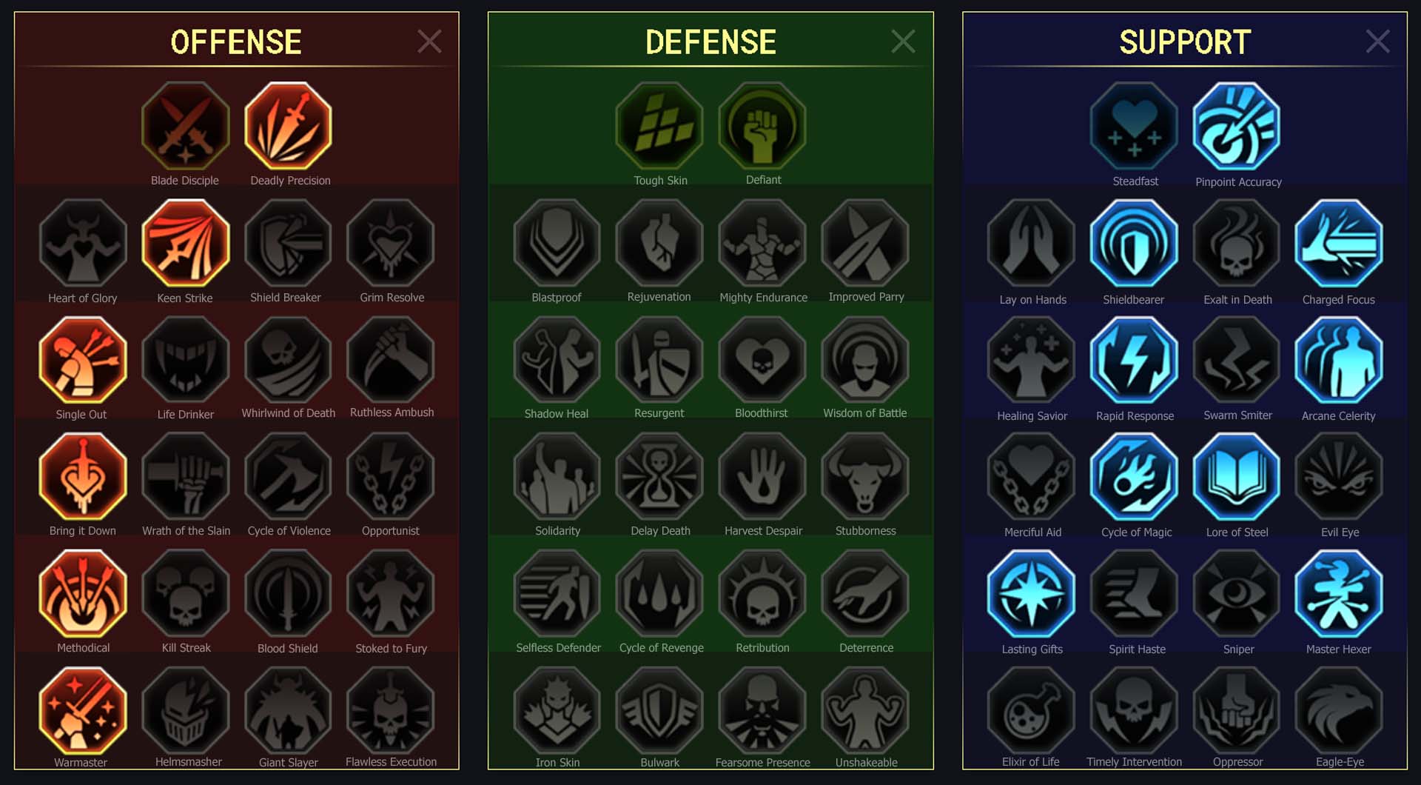Select the Pinpoint Accuracy mastery icon
This screenshot has height=785, width=1421.
click(x=1237, y=126)
